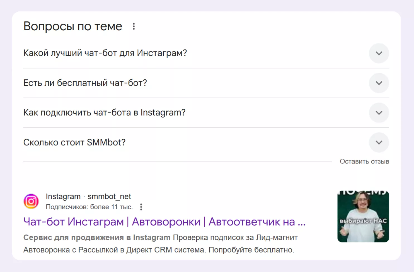Open three-dot menu next to subscriber count
414x272 pixels.
pos(141,207)
